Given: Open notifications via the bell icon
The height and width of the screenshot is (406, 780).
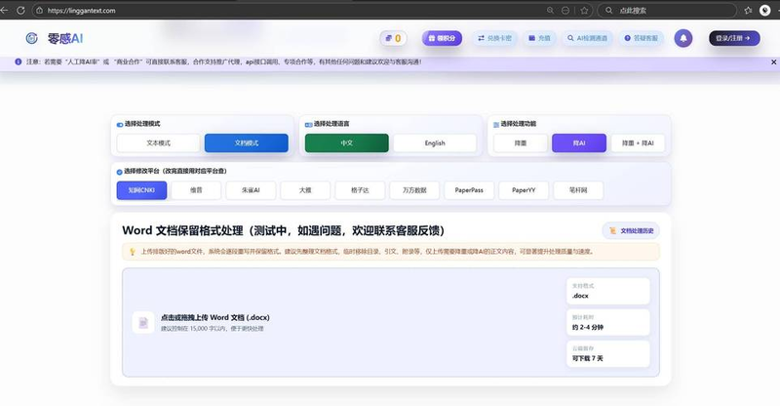Looking at the screenshot, I should tap(683, 38).
